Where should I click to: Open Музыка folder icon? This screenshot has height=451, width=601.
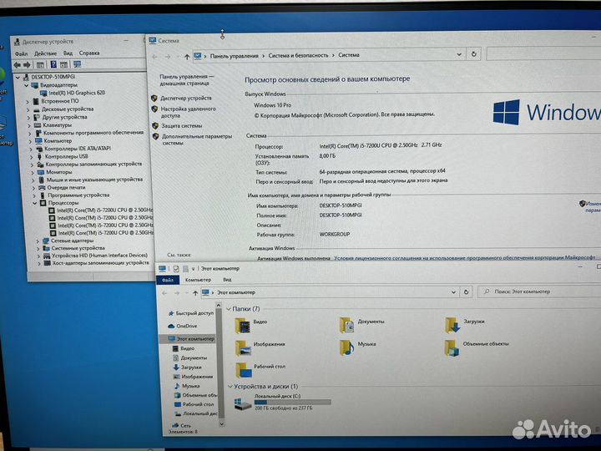347,347
